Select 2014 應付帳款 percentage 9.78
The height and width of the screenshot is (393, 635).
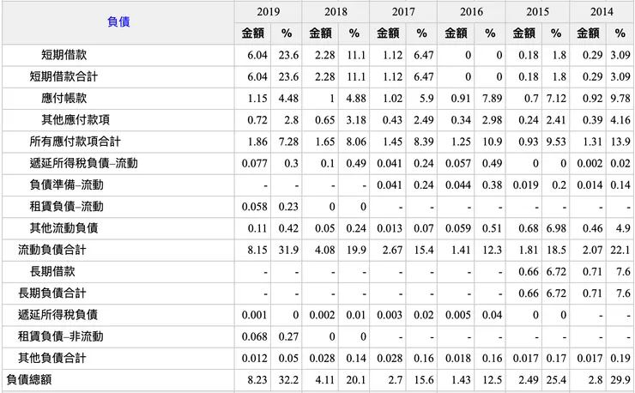click(620, 98)
